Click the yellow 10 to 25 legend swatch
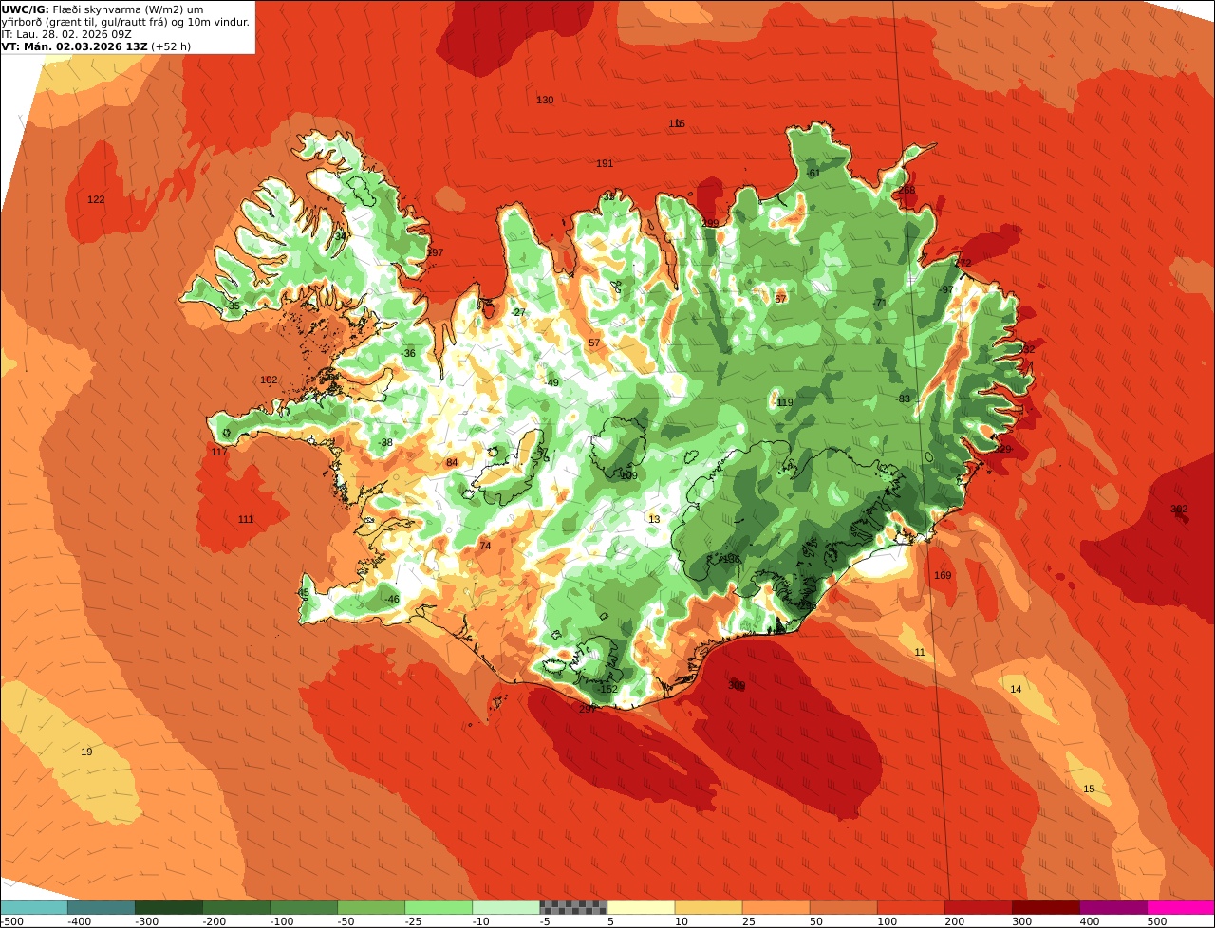 click(709, 907)
